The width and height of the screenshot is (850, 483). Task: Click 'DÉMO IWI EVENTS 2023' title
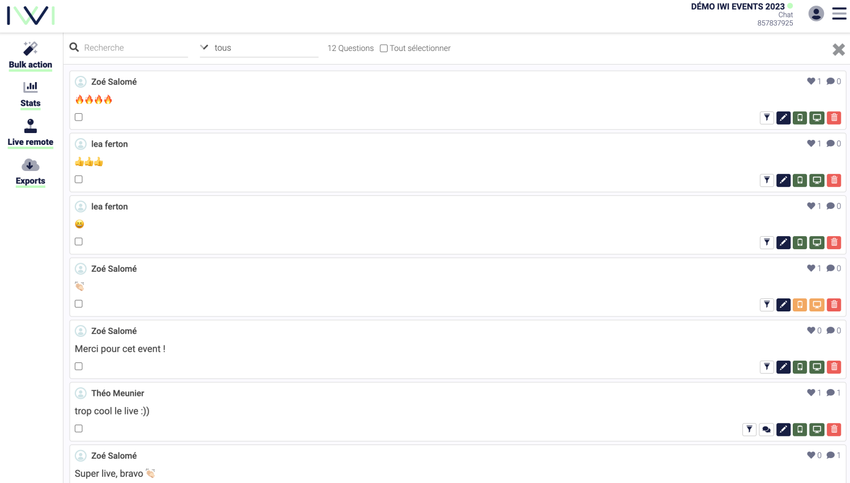(x=738, y=7)
